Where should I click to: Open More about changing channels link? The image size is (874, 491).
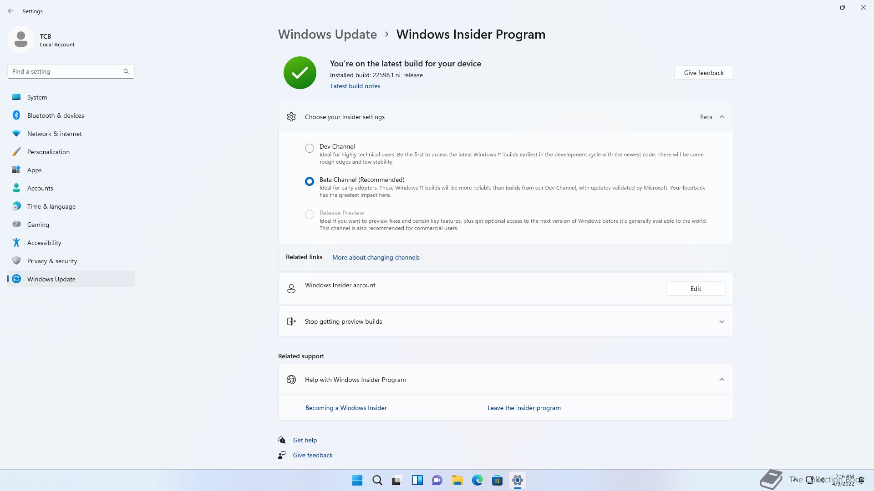pyautogui.click(x=376, y=257)
